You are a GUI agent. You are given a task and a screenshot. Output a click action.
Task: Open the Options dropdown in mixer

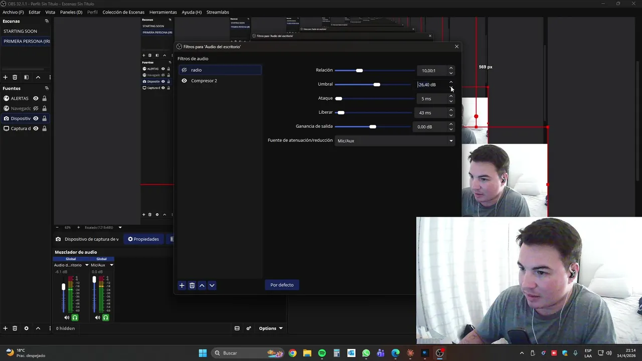click(271, 328)
